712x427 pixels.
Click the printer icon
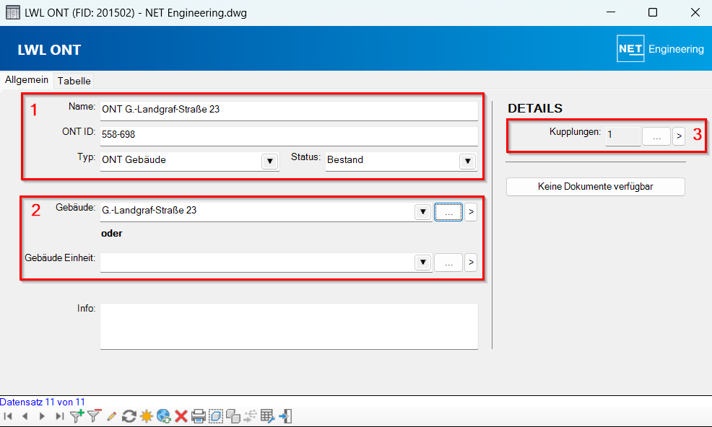(199, 416)
